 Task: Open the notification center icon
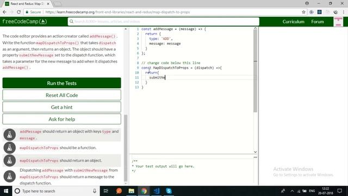(x=339, y=191)
